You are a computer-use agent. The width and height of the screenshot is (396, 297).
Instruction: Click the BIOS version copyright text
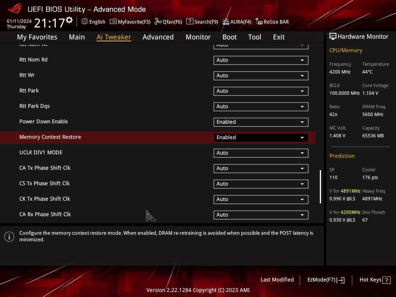click(x=198, y=290)
